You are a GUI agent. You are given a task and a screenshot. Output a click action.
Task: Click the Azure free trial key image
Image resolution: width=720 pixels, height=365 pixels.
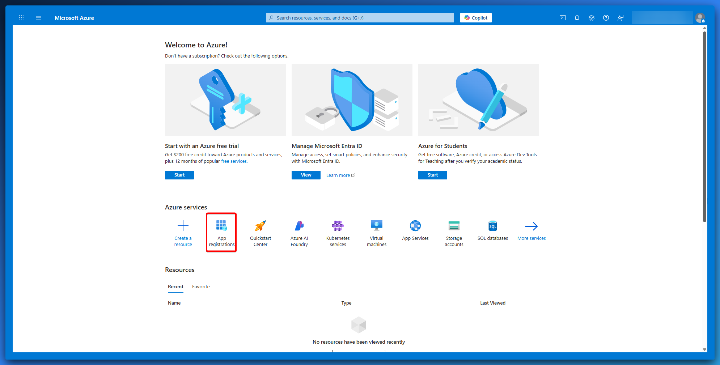[x=225, y=100]
